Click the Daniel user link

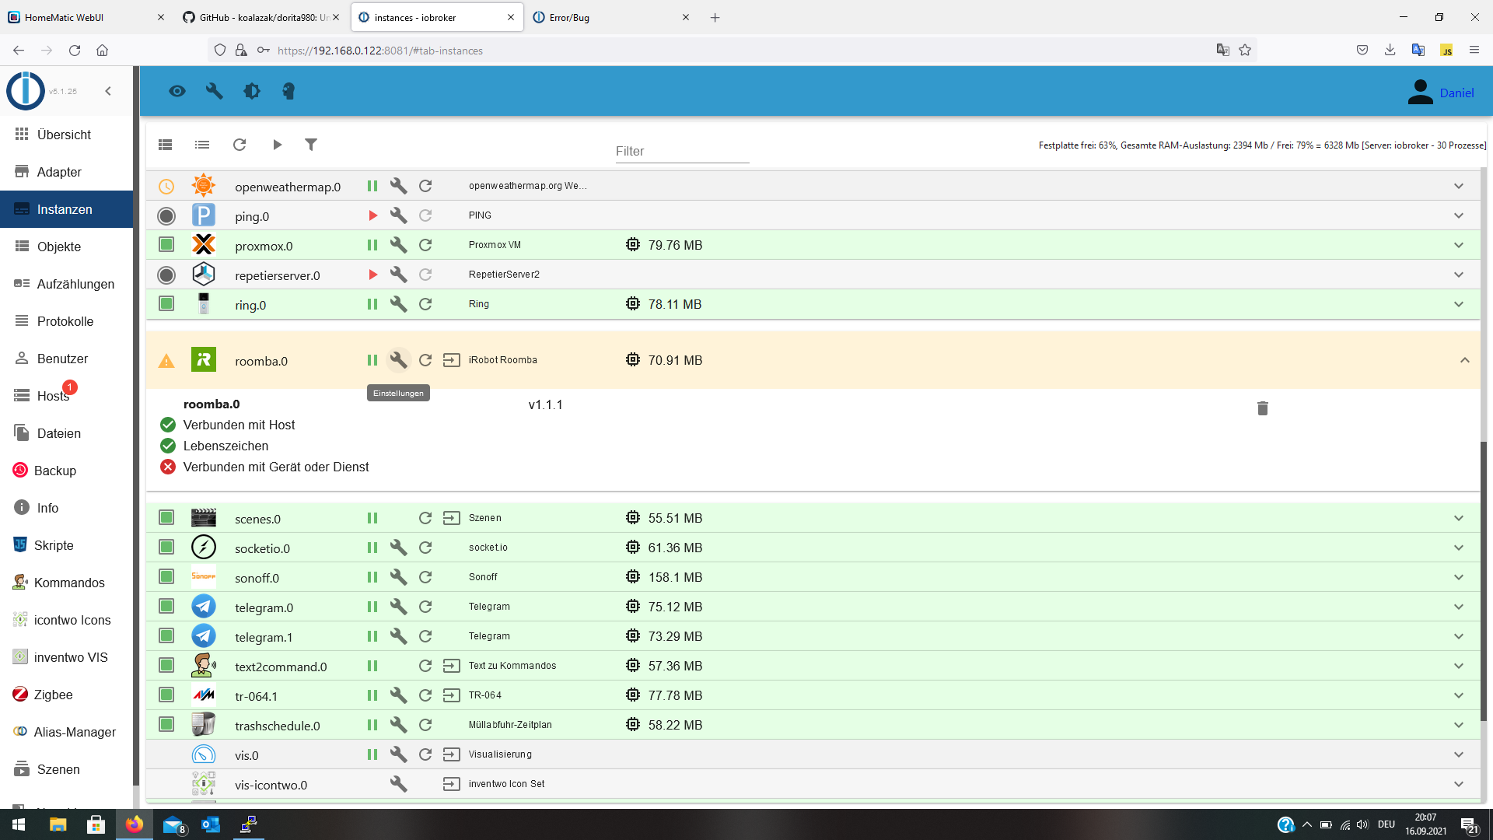1456,93
